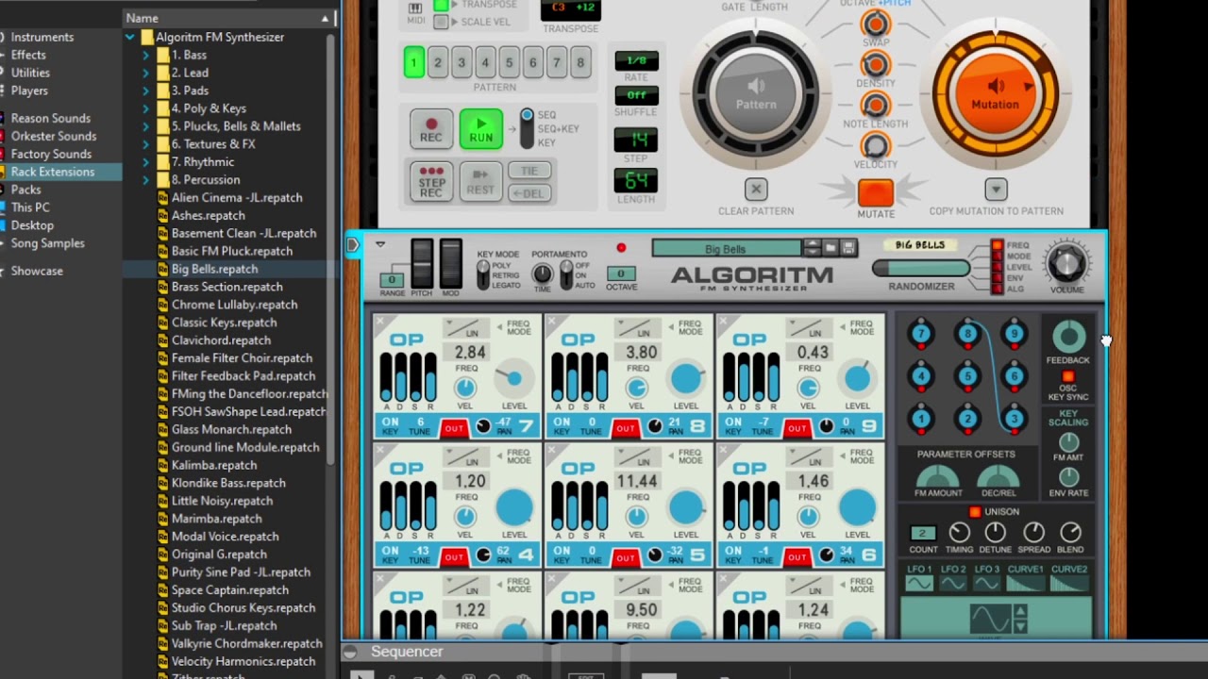The width and height of the screenshot is (1208, 679).
Task: Click the Algoritm save patch disk icon
Action: [847, 249]
